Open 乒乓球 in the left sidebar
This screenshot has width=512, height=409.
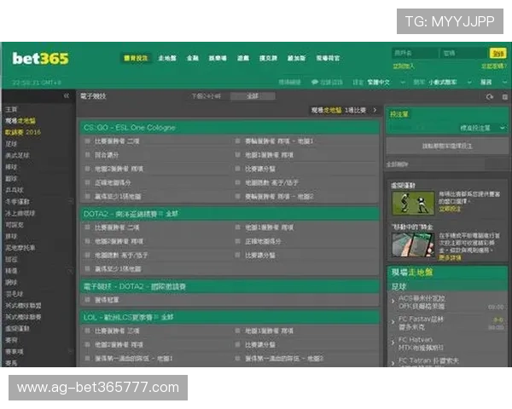tap(15, 190)
